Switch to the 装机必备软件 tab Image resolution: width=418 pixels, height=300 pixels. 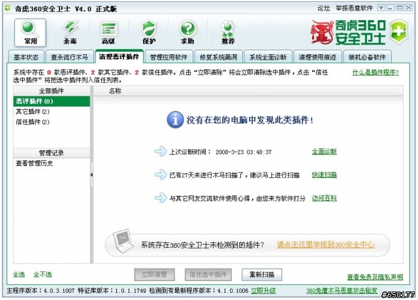click(x=367, y=57)
